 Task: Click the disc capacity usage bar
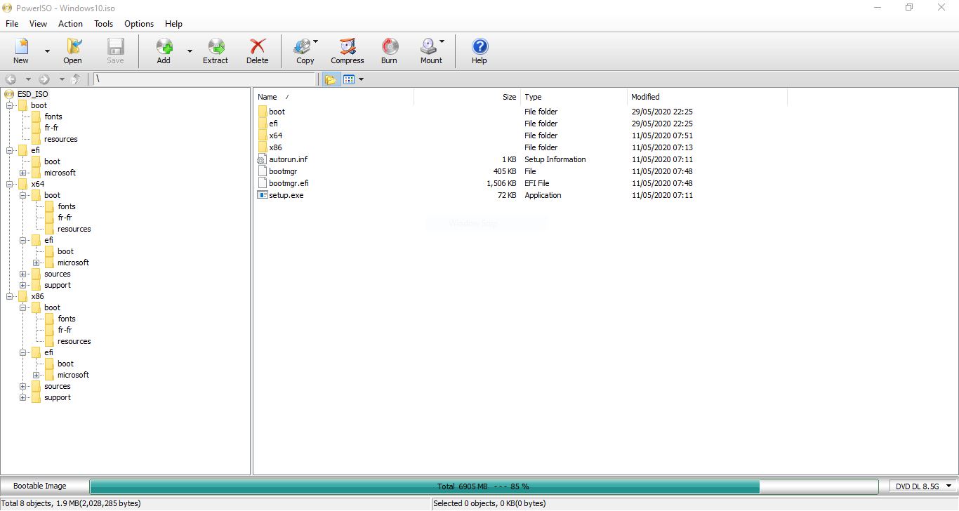click(x=484, y=486)
